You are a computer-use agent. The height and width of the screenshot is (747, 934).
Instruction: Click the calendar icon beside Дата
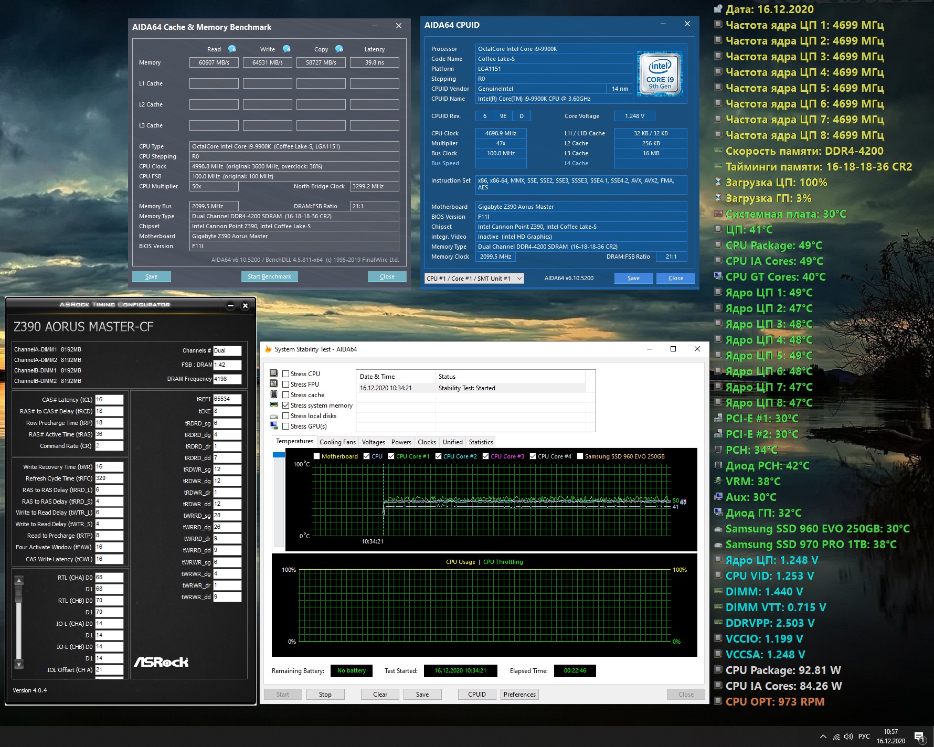coord(718,9)
